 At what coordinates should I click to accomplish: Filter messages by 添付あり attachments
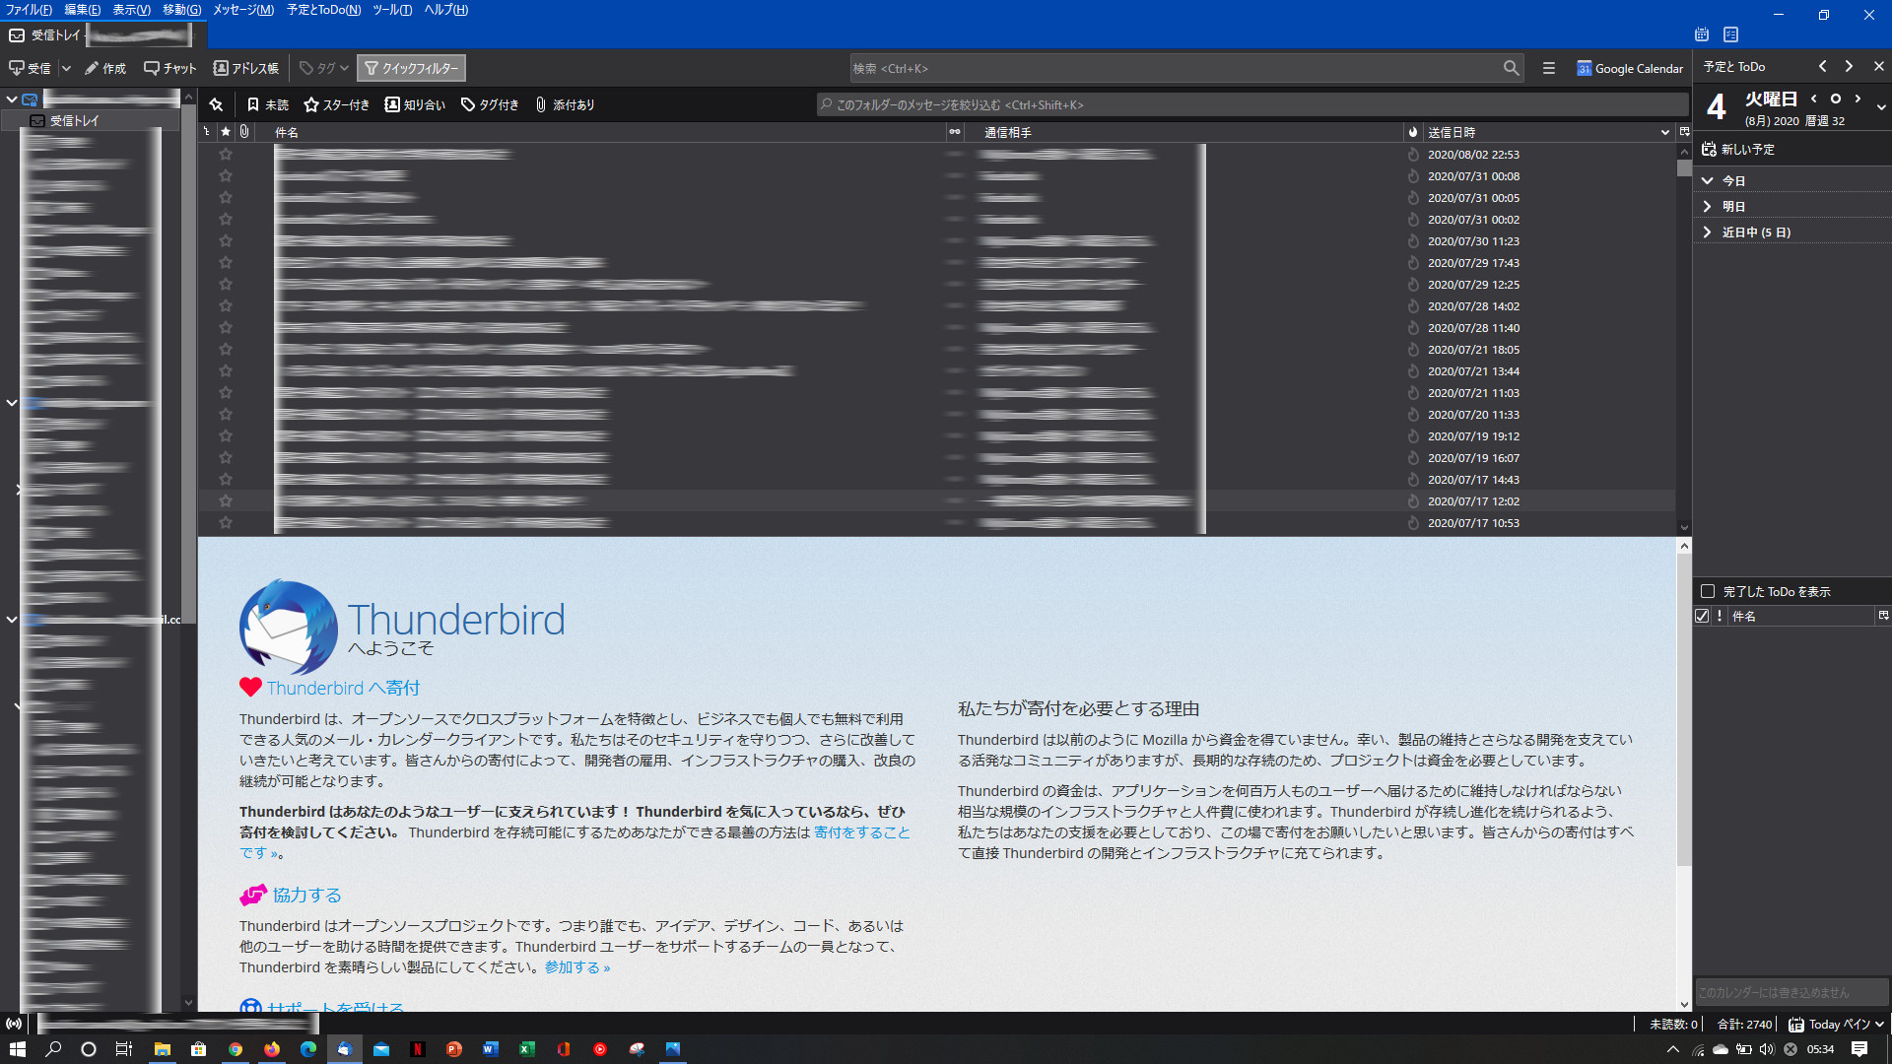565,104
